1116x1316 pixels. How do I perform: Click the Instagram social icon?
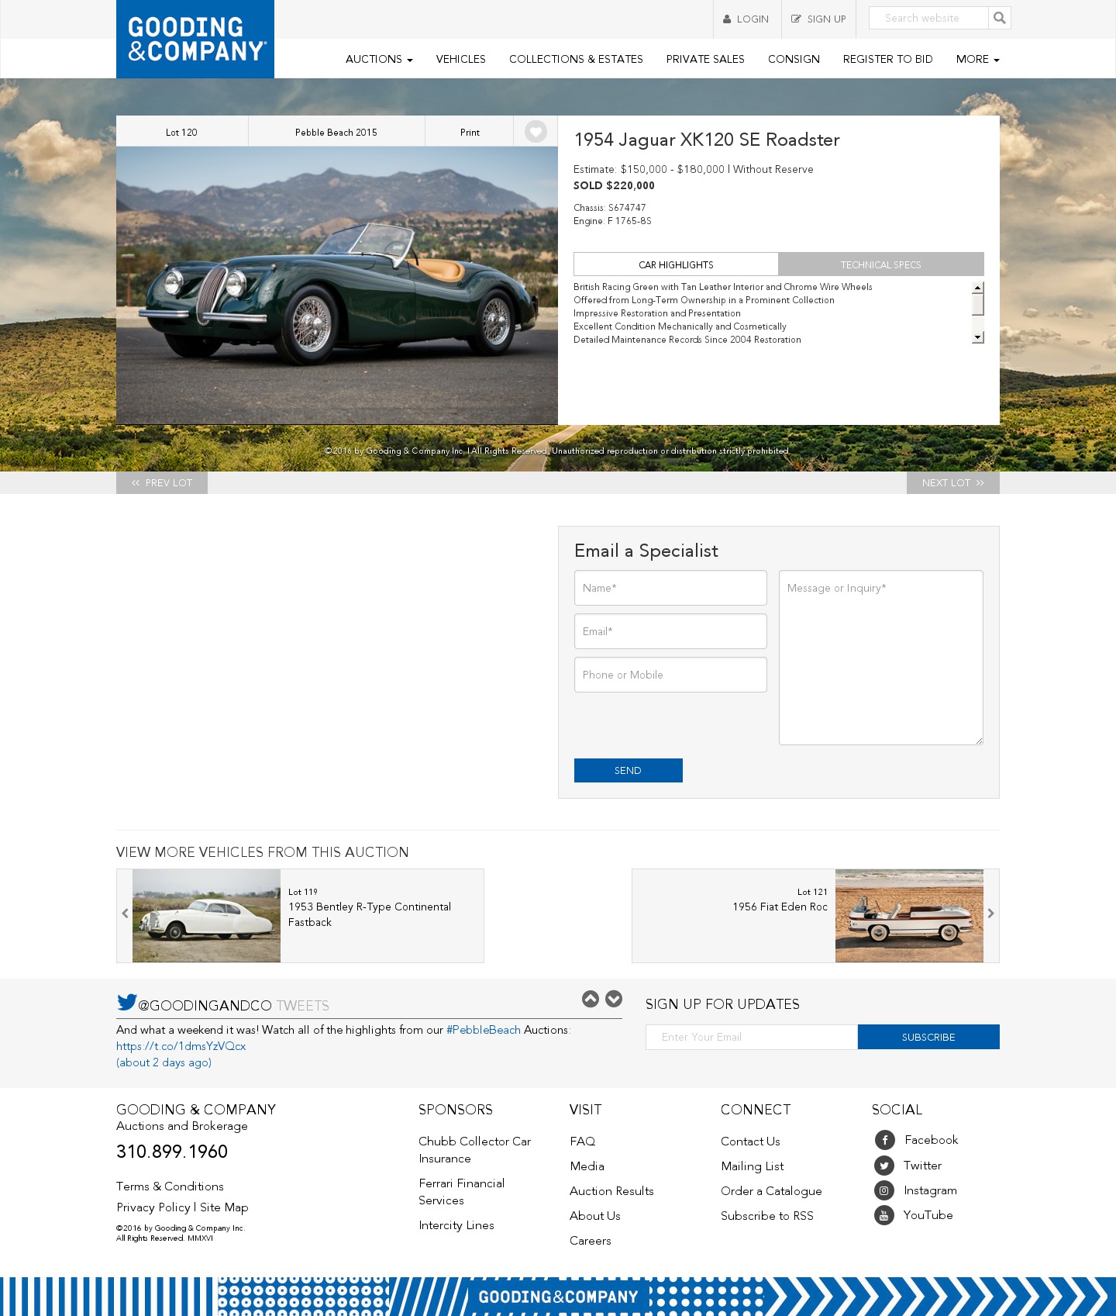(884, 1190)
